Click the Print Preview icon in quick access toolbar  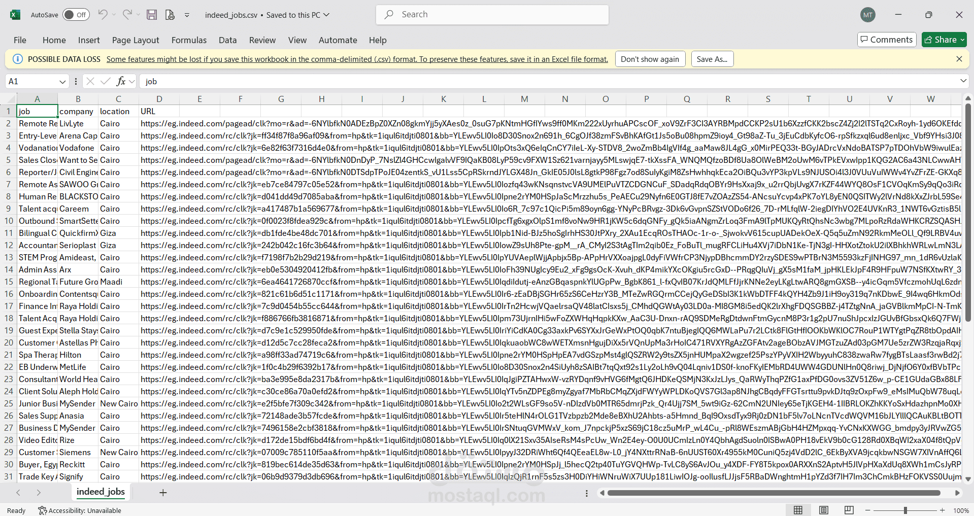pos(170,15)
